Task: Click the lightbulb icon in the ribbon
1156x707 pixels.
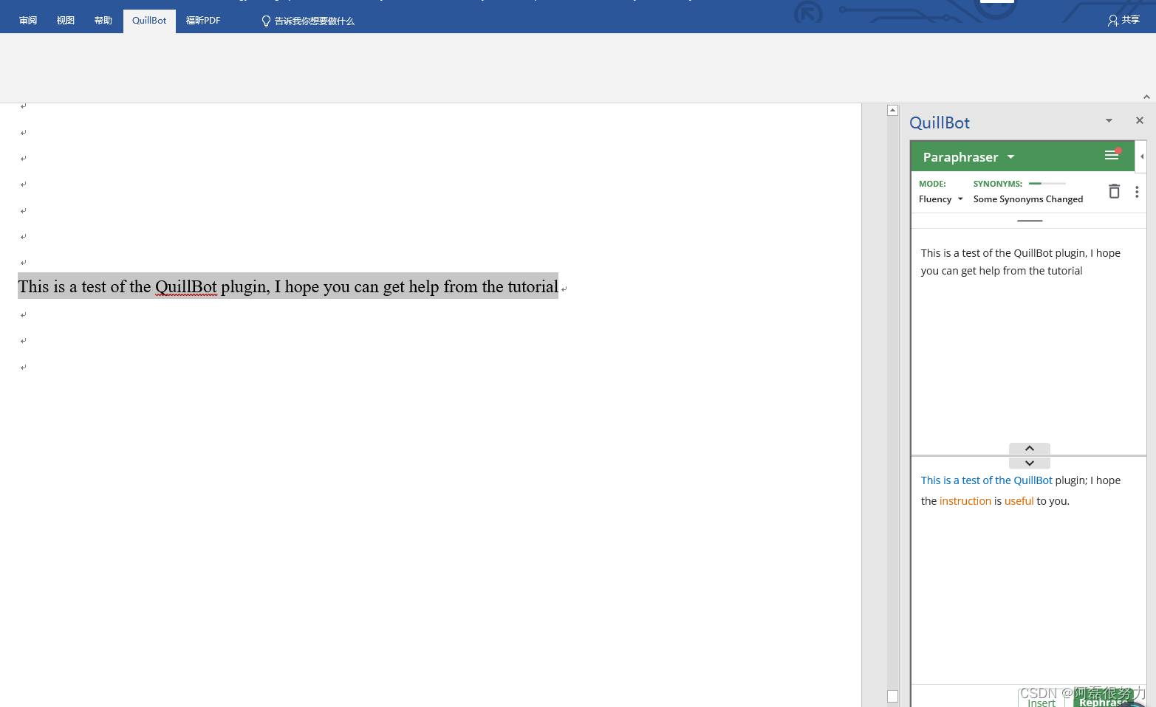Action: coord(266,21)
